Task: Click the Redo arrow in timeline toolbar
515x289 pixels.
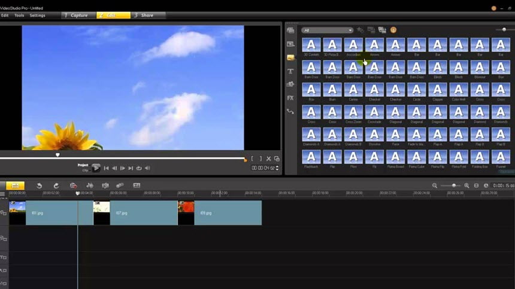Action: (x=56, y=185)
